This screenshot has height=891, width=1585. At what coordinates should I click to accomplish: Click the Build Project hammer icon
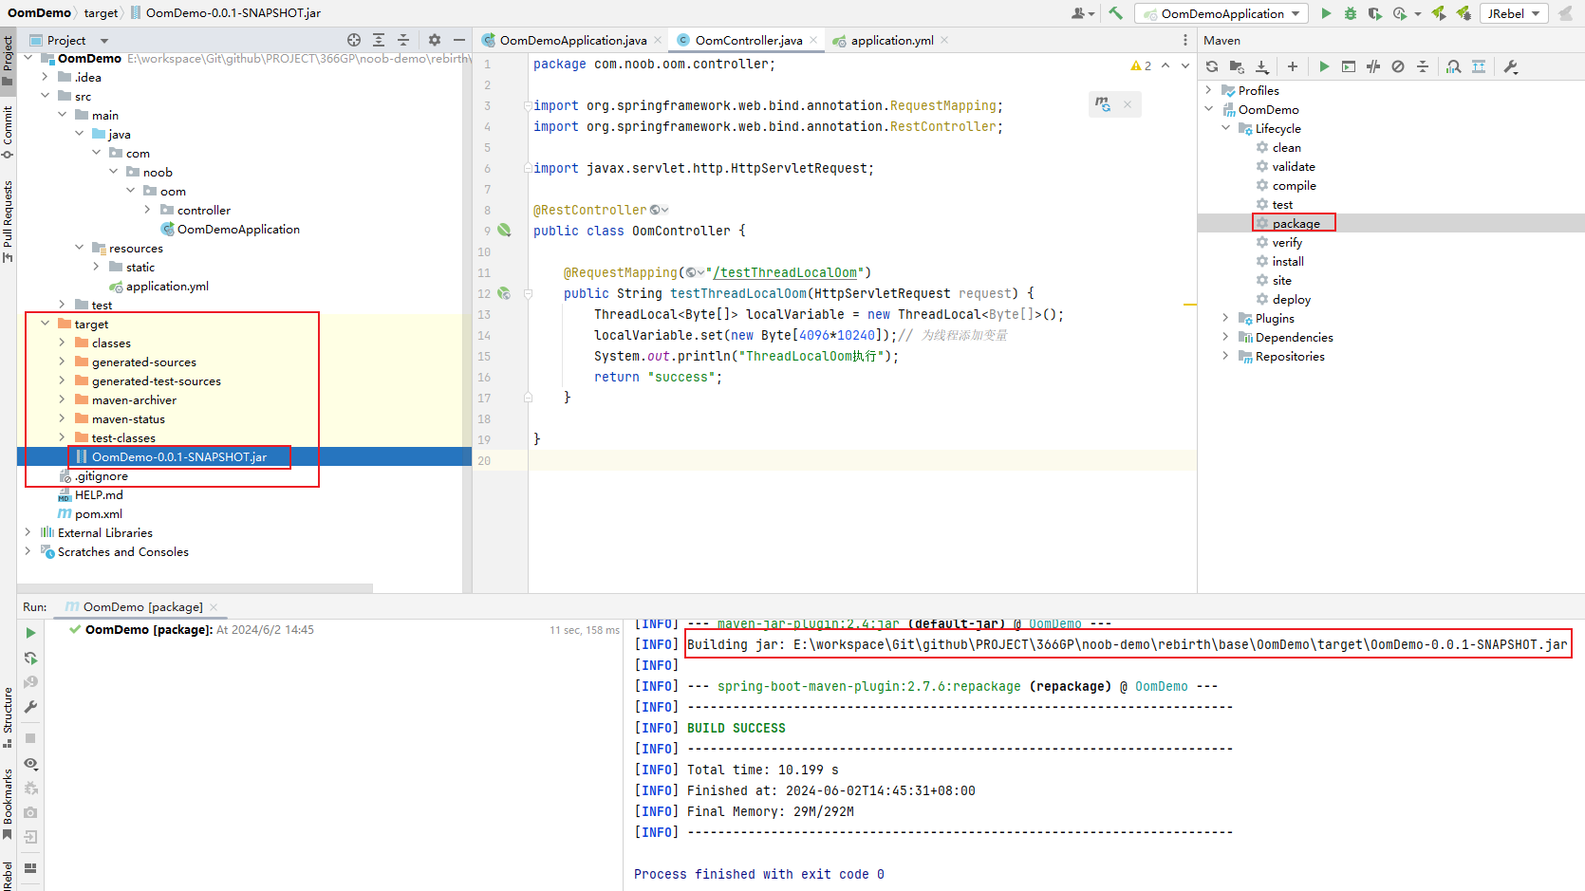[x=1115, y=13]
